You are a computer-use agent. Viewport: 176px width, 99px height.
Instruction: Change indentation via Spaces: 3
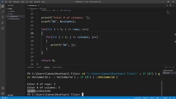click(146, 98)
